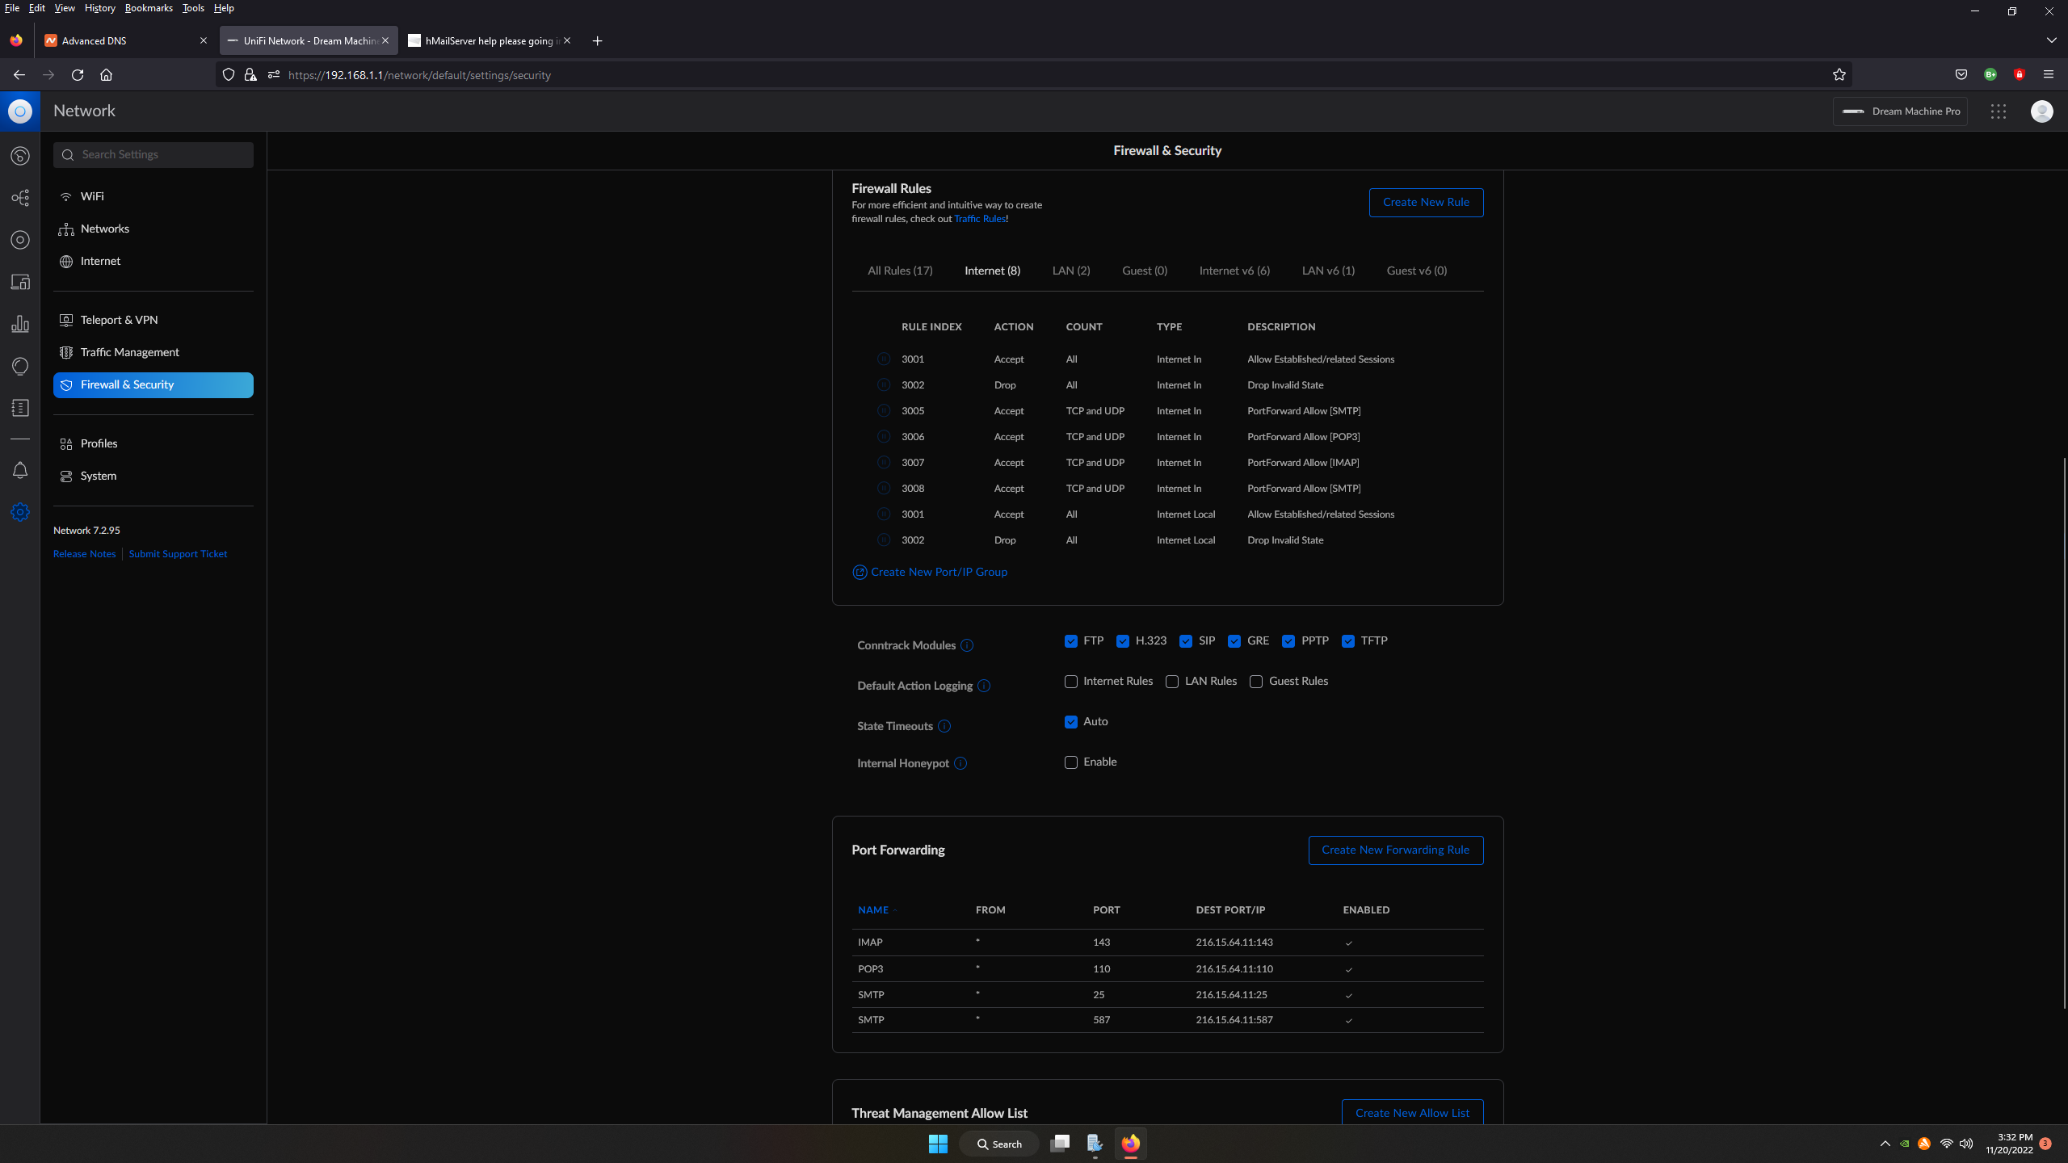Switch to Guest (0) rules tab
This screenshot has height=1163, width=2068.
click(x=1145, y=271)
